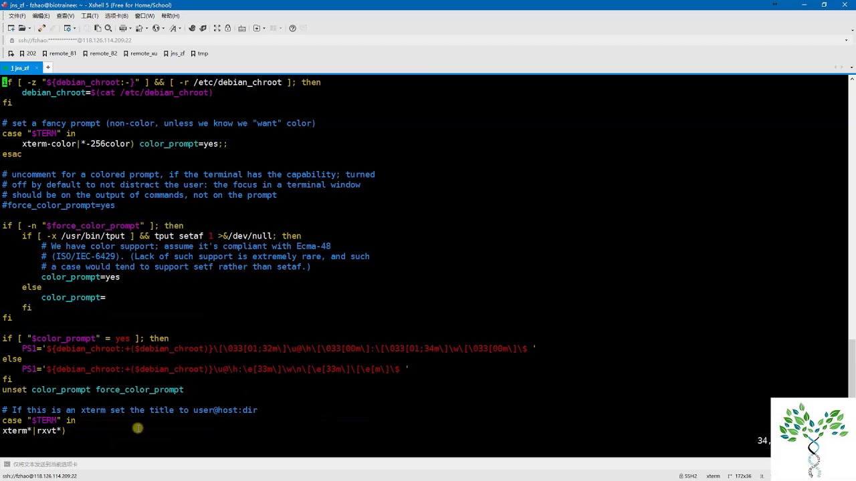
Task: Toggle the full screen icon
Action: (x=217, y=28)
